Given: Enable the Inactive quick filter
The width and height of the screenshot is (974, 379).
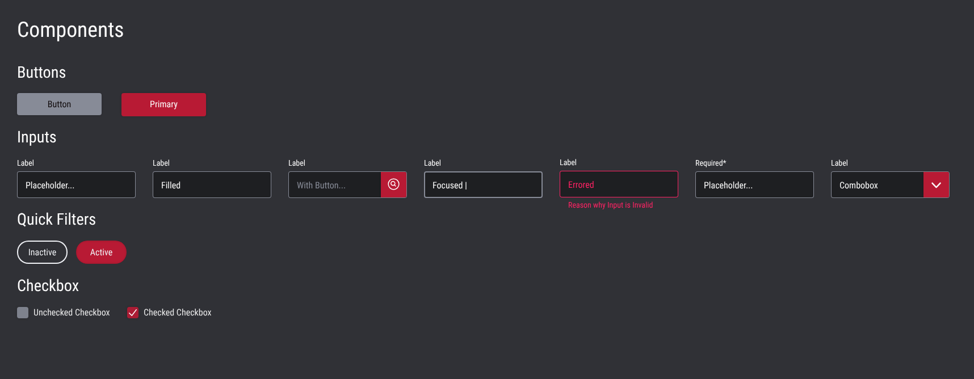Looking at the screenshot, I should [42, 252].
